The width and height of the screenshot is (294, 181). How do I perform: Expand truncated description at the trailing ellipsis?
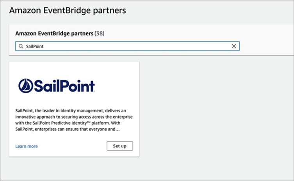(118, 129)
